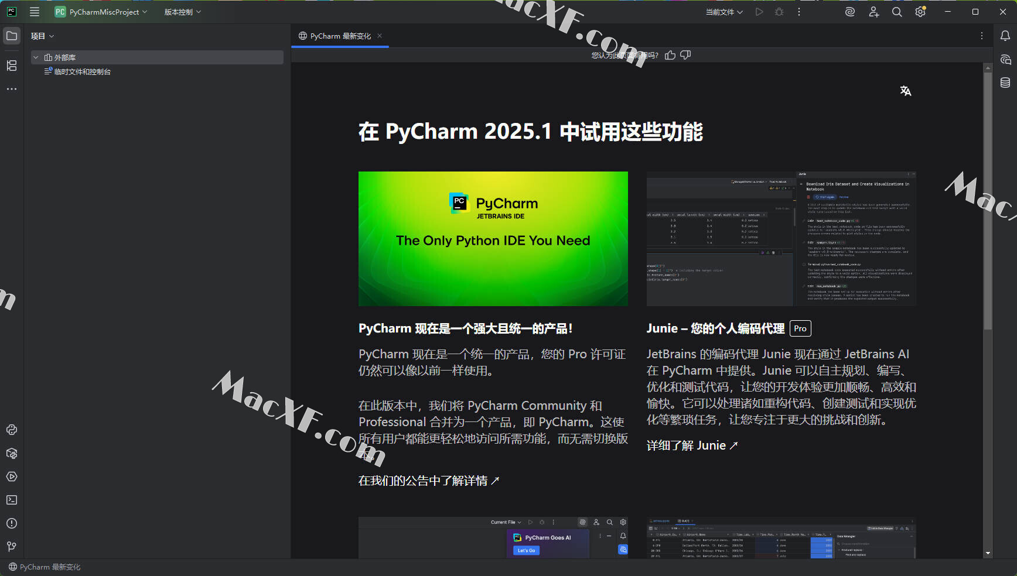This screenshot has height=576, width=1017.
Task: Open the Structure tool window
Action: tap(12, 66)
